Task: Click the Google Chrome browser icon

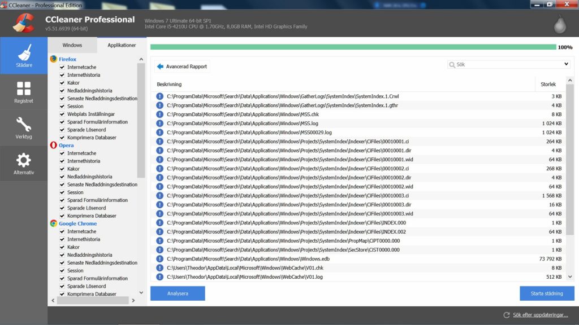Action: coord(54,223)
